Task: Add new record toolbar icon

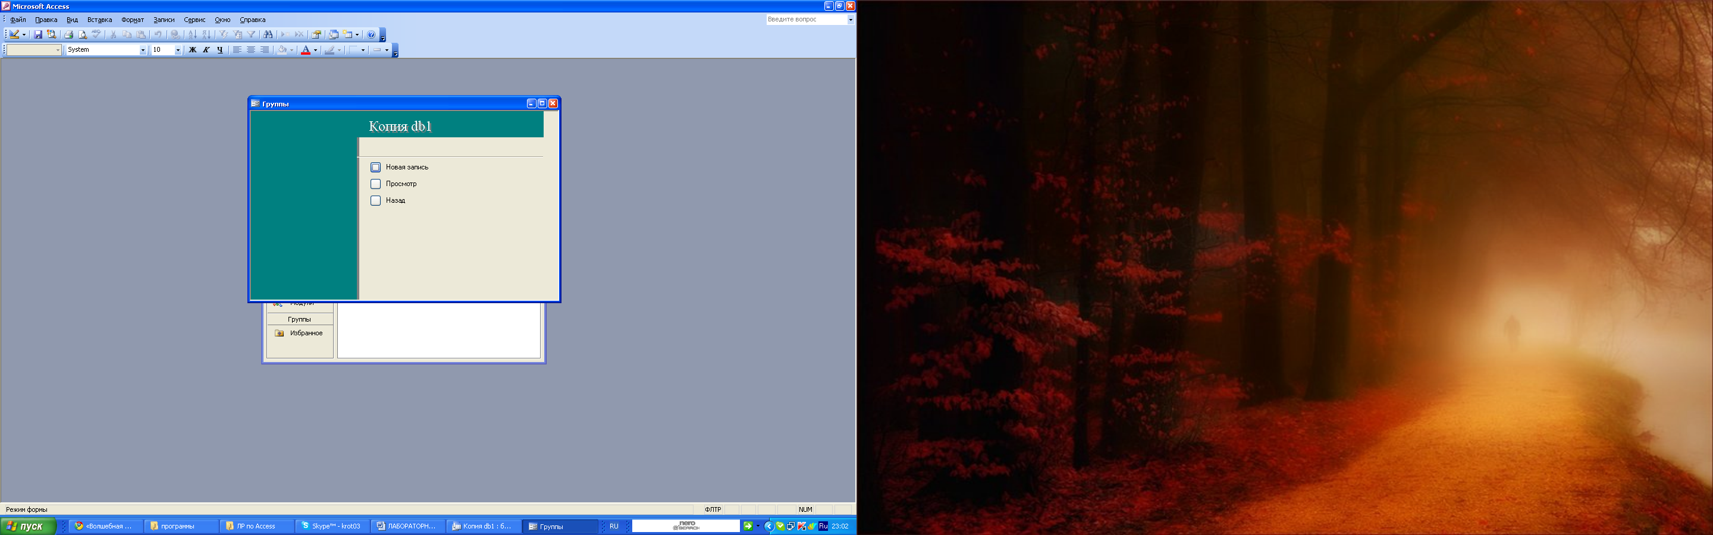Action: tap(285, 34)
